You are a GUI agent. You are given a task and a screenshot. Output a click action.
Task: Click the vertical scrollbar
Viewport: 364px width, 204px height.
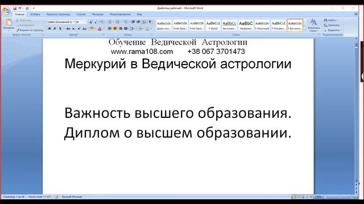pos(357,113)
